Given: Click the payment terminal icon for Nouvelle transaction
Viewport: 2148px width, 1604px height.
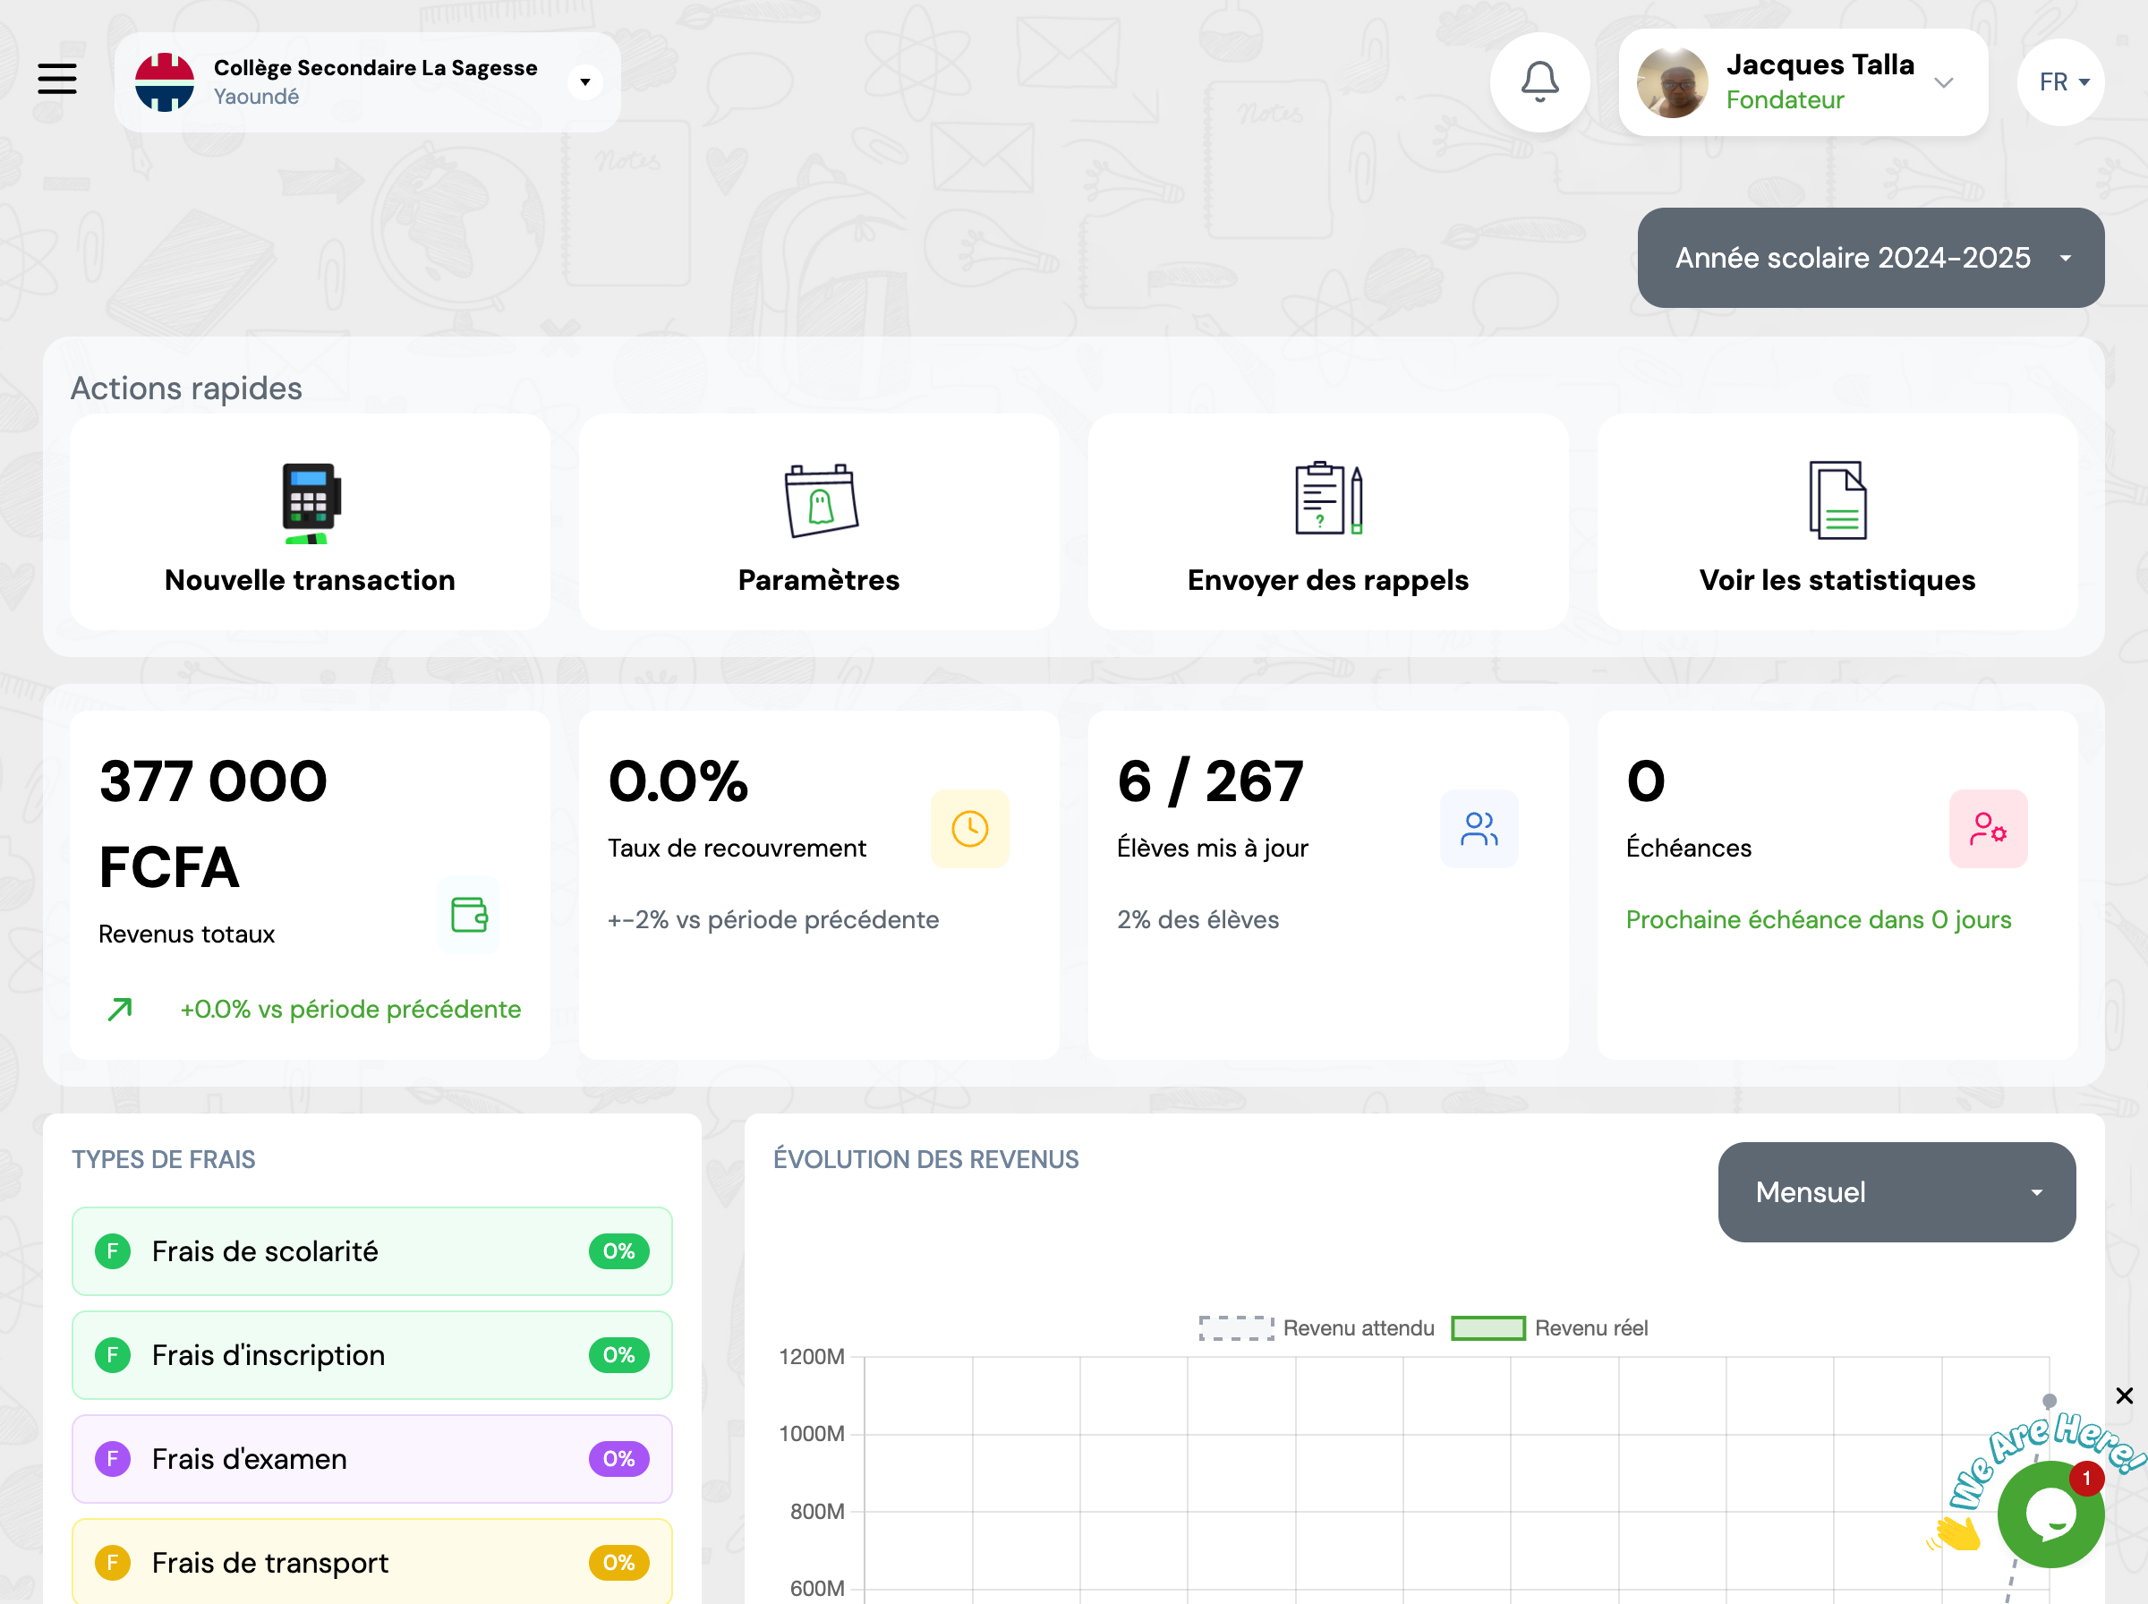Looking at the screenshot, I should click(311, 502).
